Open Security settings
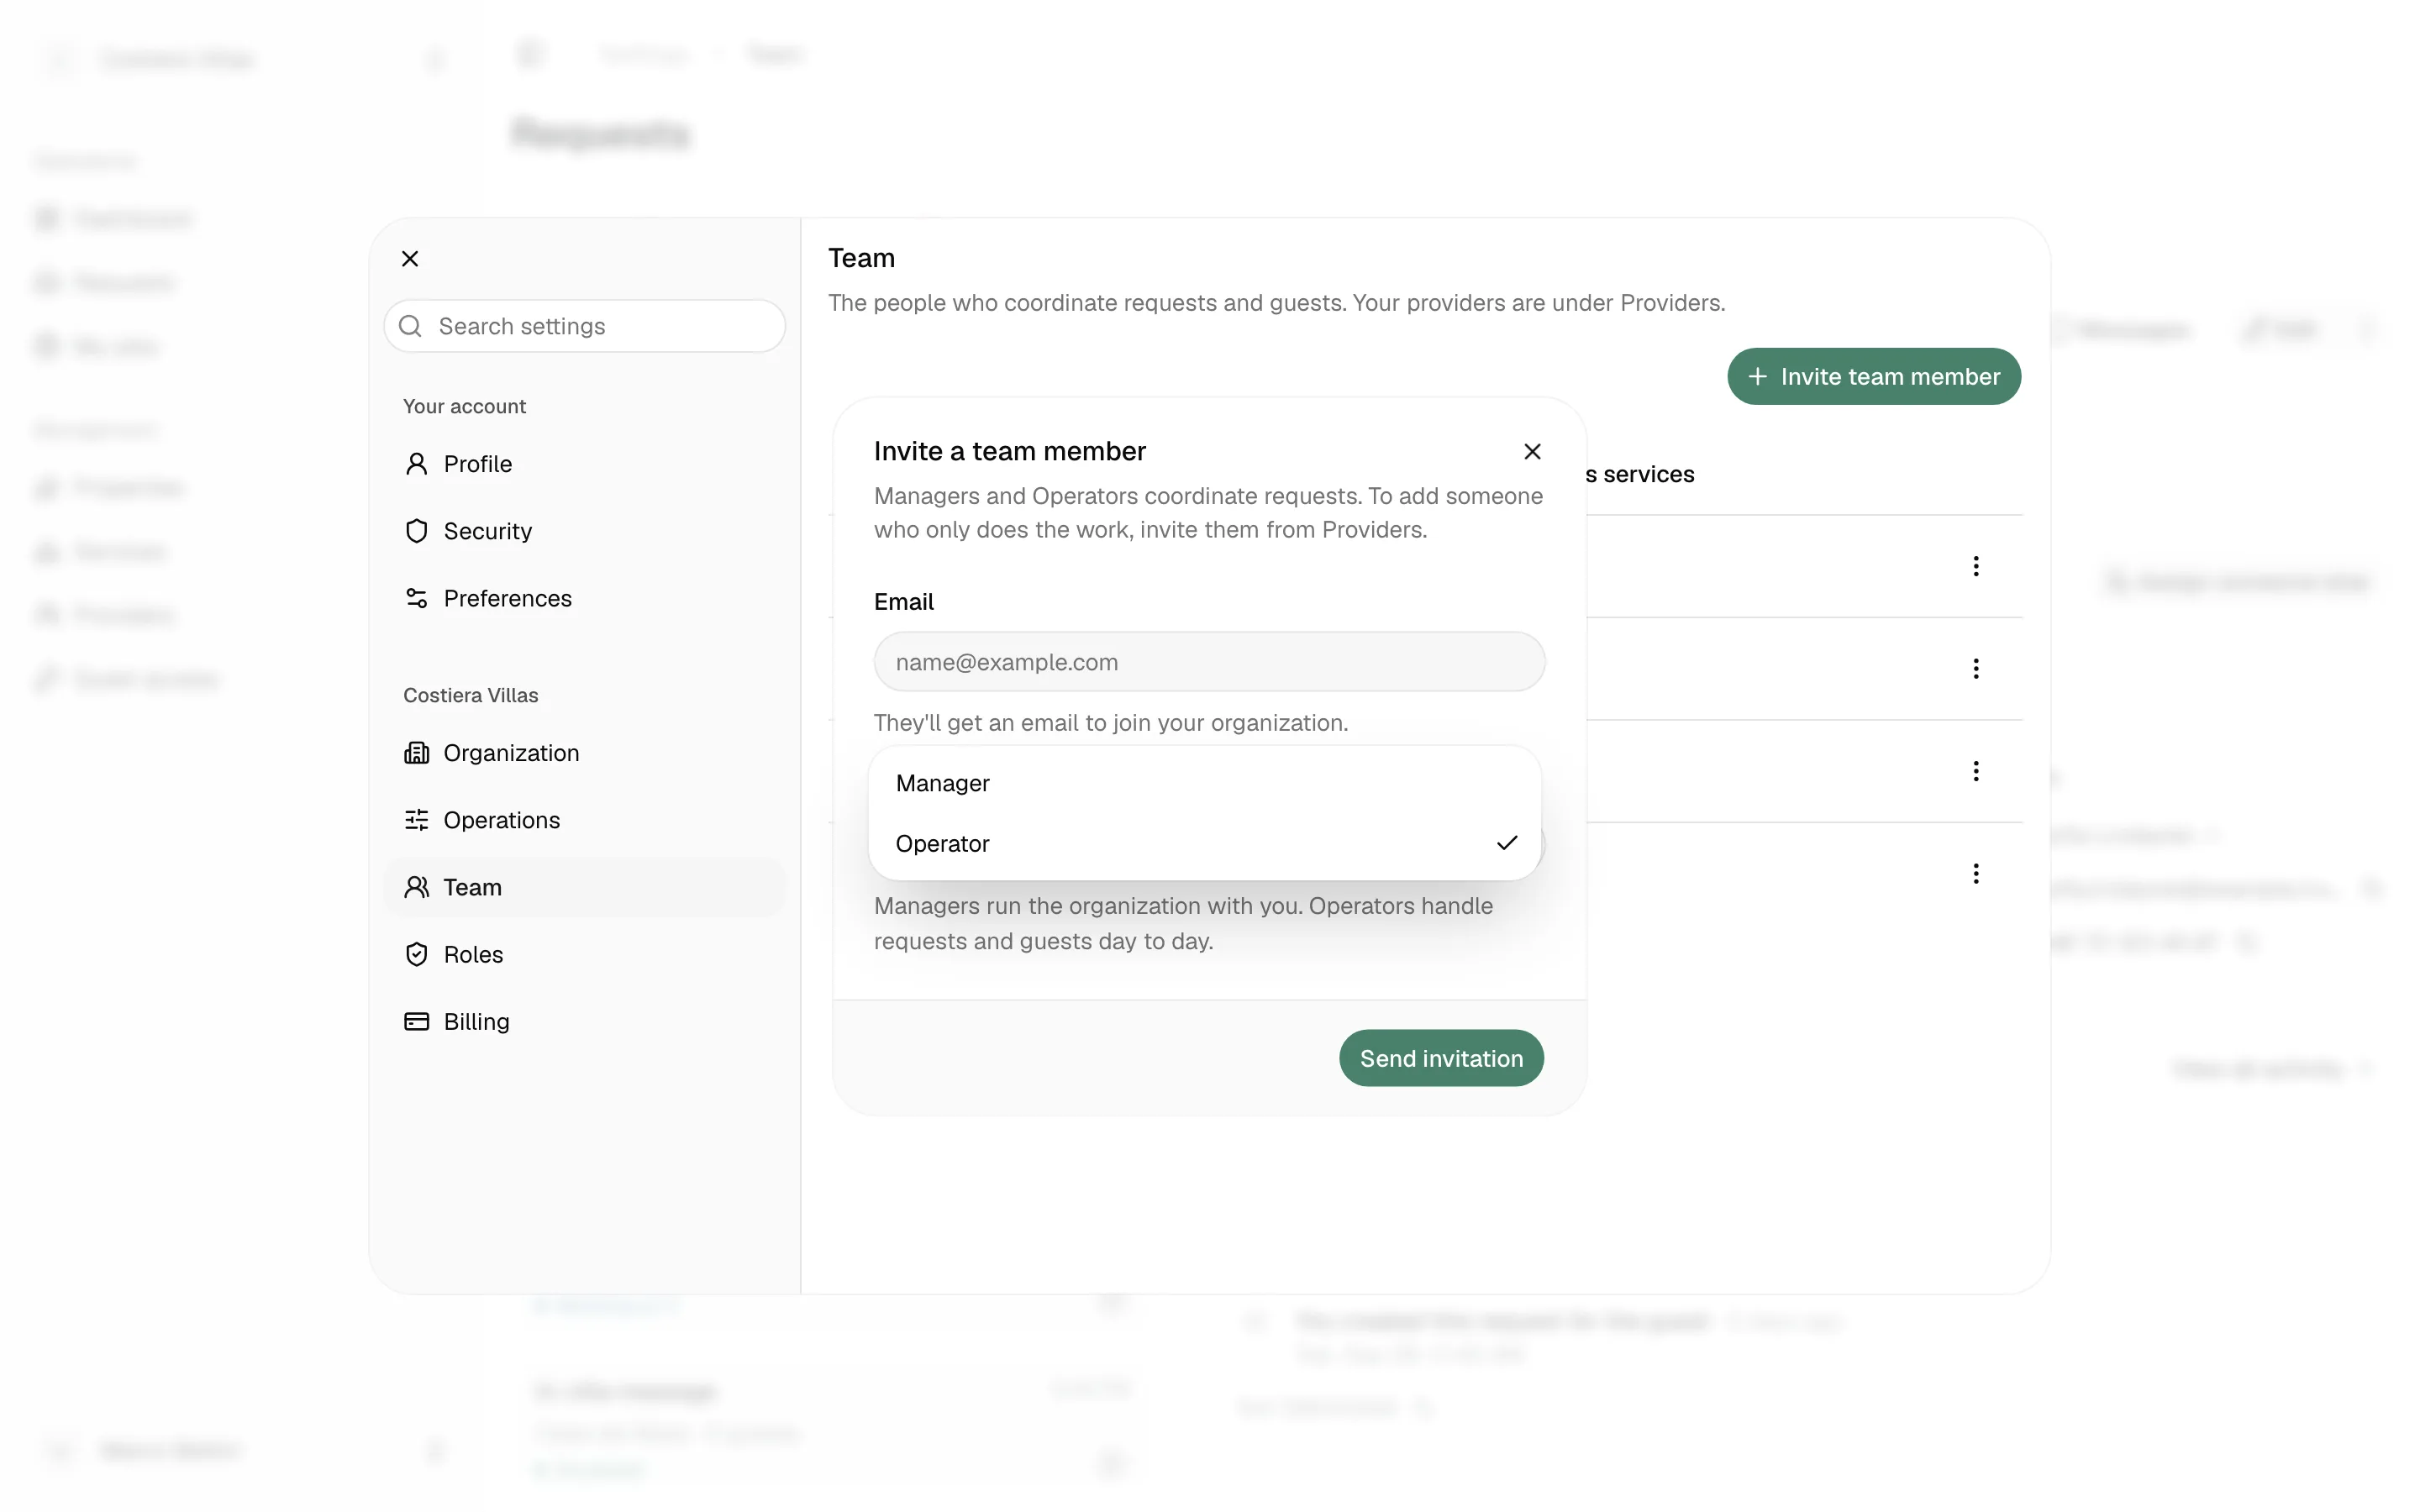 click(x=584, y=531)
